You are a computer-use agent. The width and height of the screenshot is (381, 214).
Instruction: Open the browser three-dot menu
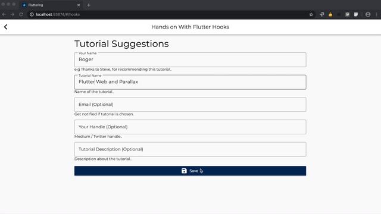377,14
